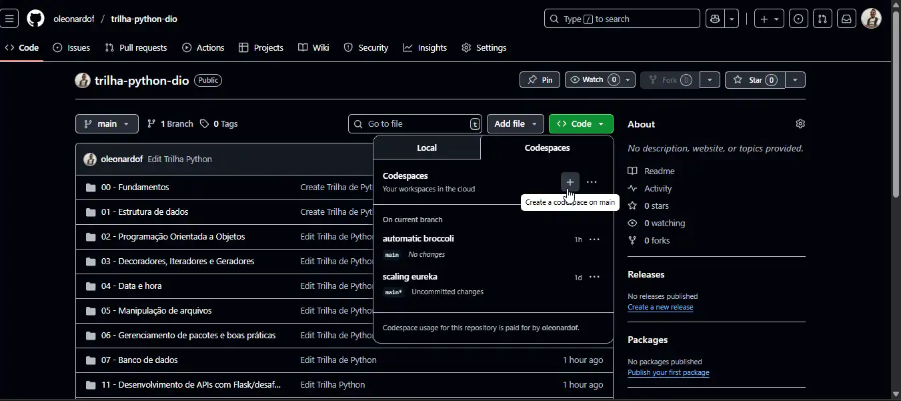Click Publish your first package link

pyautogui.click(x=668, y=373)
